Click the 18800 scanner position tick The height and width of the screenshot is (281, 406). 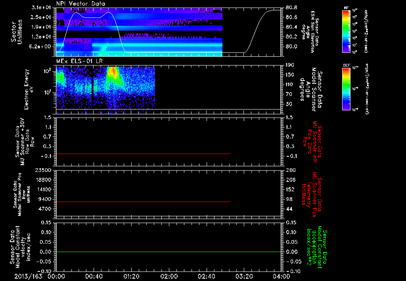point(43,180)
